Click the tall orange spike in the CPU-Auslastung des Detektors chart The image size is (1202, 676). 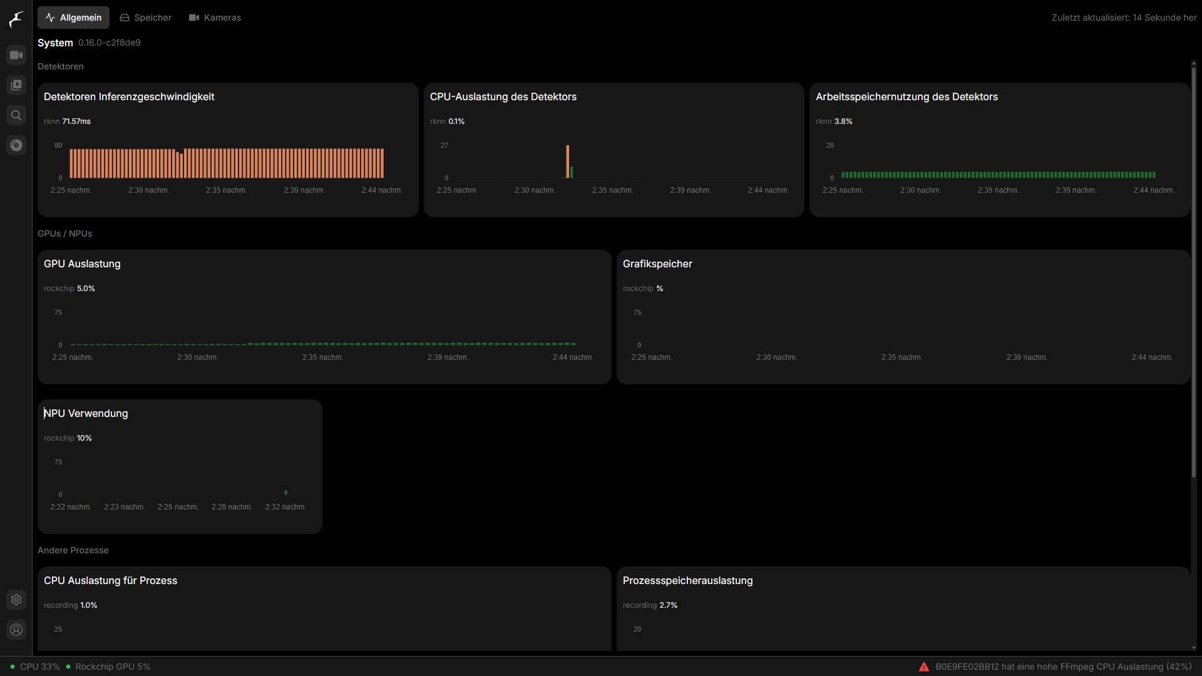point(568,161)
